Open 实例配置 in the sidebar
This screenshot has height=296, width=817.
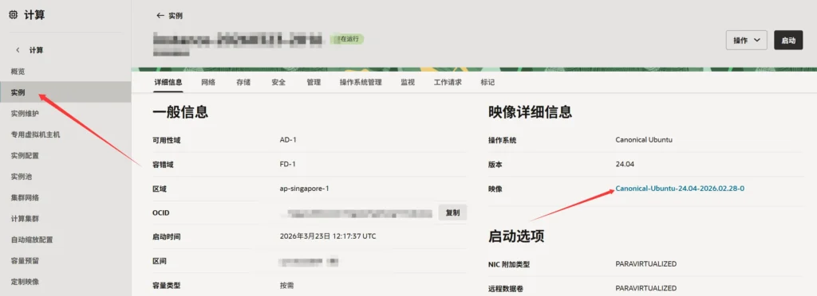65,155
